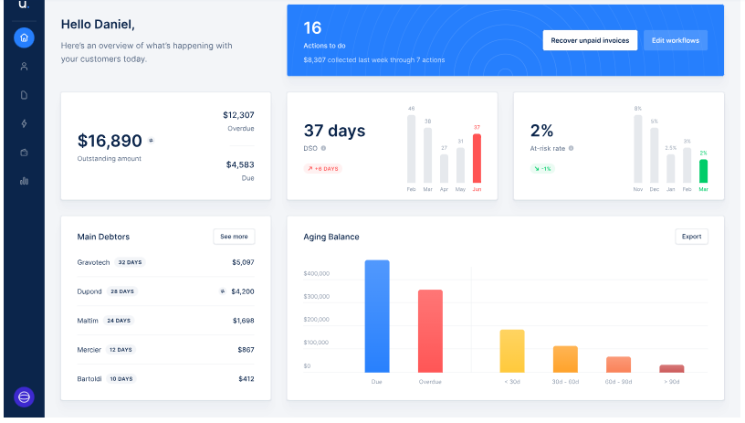
Task: Click the $12,307 Overdue value
Action: (238, 115)
